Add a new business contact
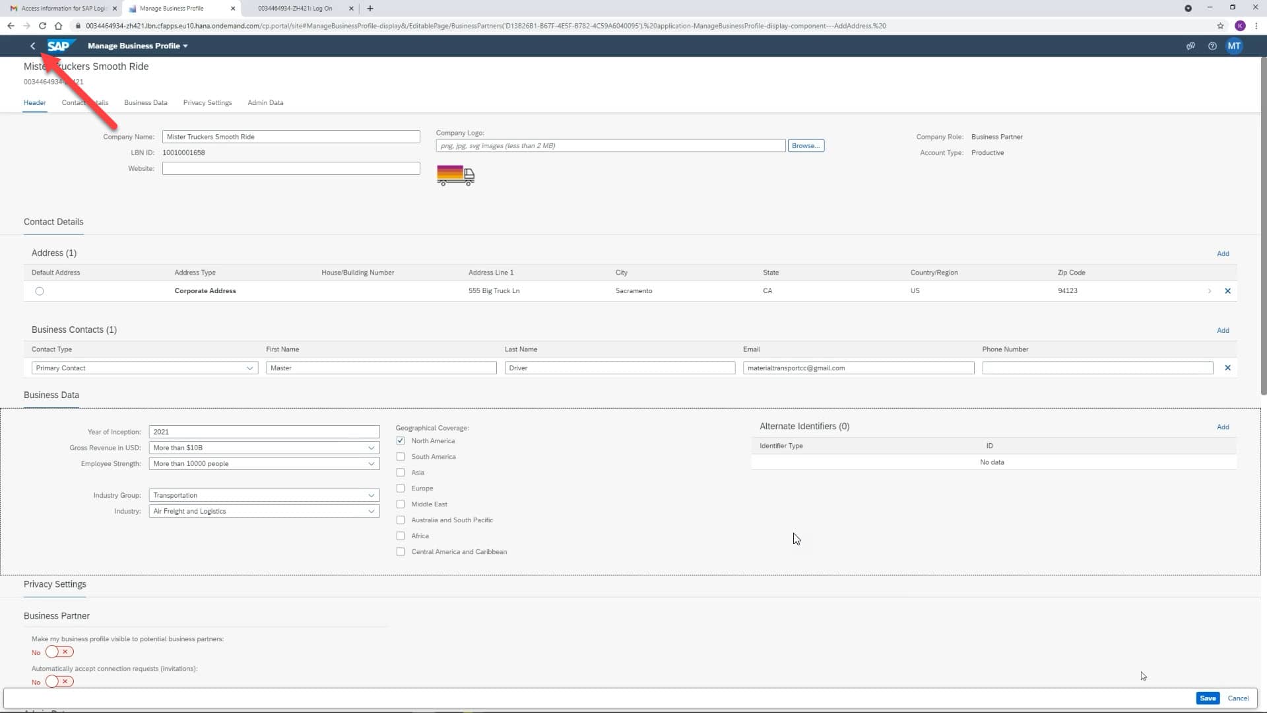Viewport: 1267px width, 713px height. [1223, 331]
